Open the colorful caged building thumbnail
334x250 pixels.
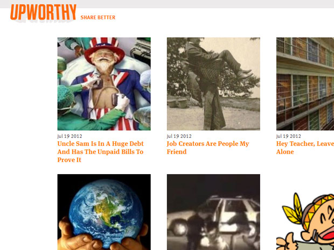click(x=305, y=84)
